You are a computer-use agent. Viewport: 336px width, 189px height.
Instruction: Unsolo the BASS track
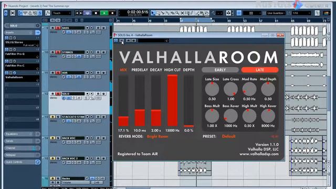tap(58, 28)
